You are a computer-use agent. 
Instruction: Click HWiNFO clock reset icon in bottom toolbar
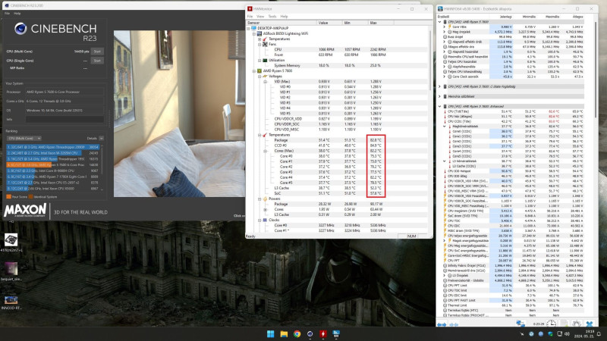click(x=552, y=324)
